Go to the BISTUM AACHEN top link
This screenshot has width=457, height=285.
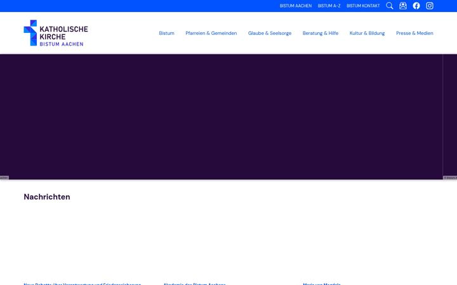coord(296,6)
